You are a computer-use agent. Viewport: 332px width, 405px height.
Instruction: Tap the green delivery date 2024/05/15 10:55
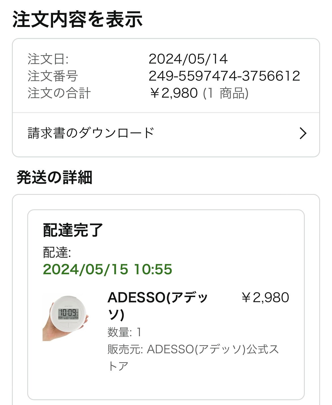tap(108, 269)
